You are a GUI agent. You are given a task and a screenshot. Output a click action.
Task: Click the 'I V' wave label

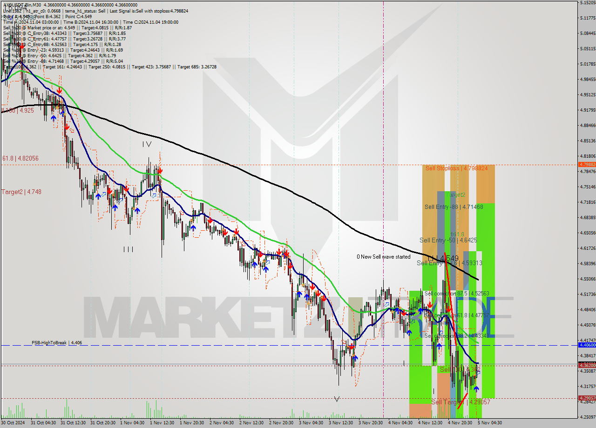(147, 144)
